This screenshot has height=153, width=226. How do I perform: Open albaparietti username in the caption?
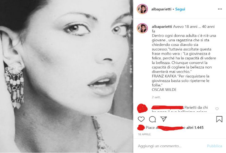pos(162,27)
